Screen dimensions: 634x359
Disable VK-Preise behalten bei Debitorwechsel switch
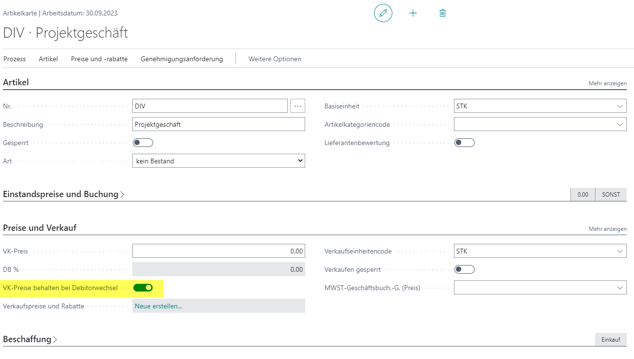coord(143,288)
